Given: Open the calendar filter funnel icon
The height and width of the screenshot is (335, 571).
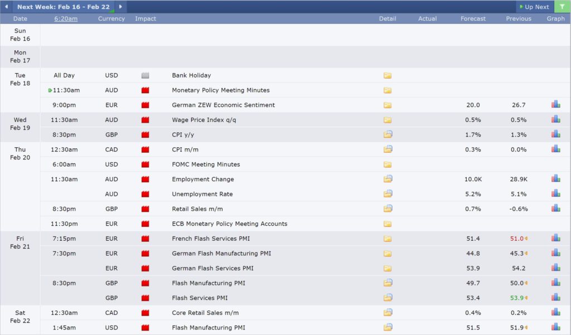Looking at the screenshot, I should coord(562,7).
